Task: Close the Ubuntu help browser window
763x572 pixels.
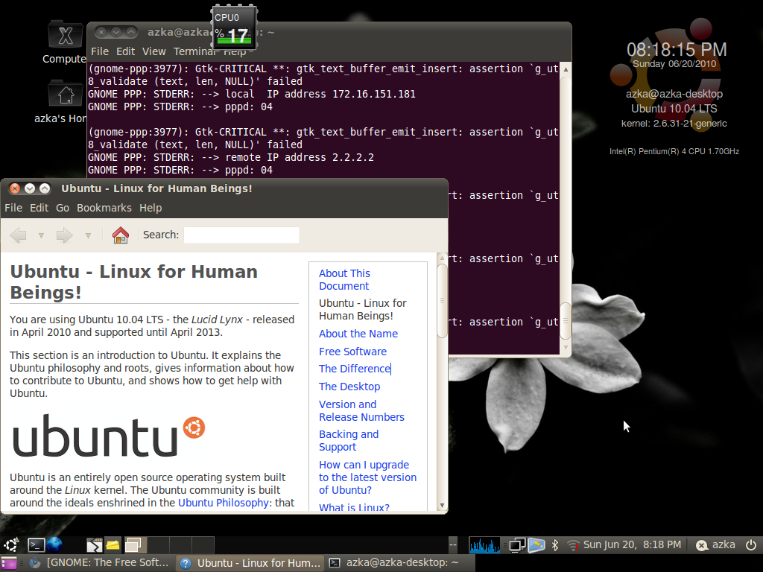Action: tap(15, 188)
